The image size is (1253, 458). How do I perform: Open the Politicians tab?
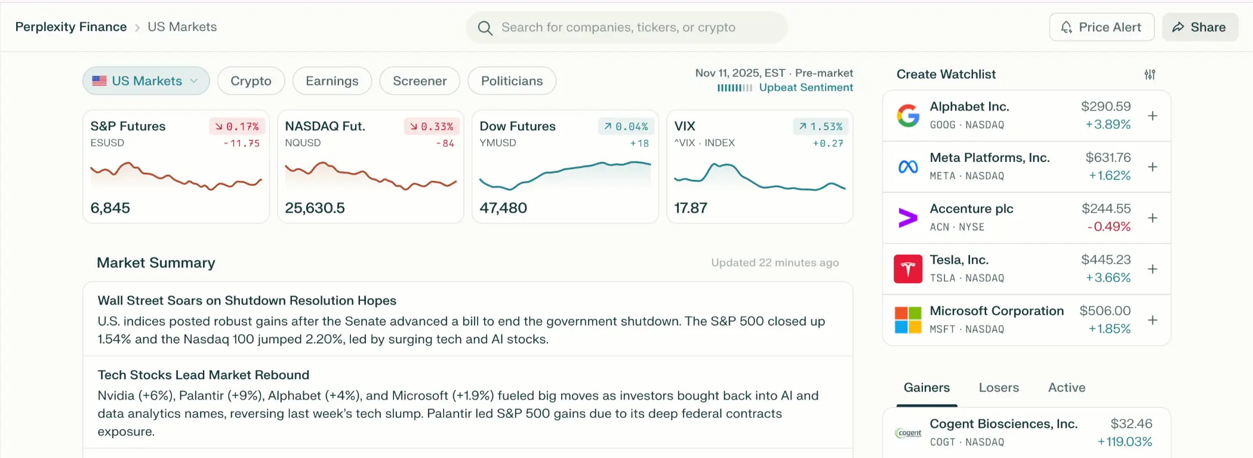(512, 81)
